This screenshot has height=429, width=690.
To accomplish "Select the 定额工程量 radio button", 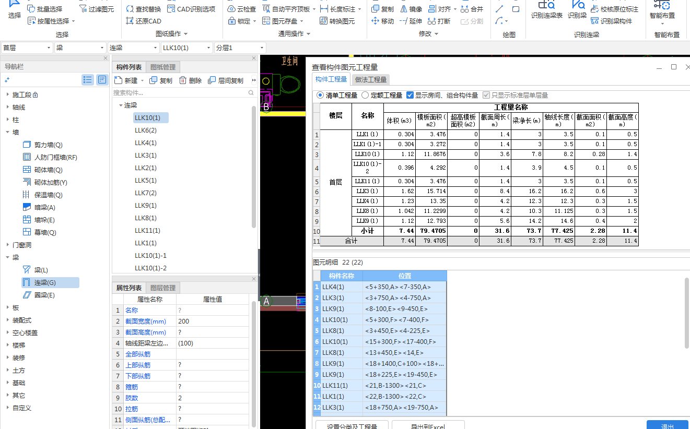I will 365,95.
